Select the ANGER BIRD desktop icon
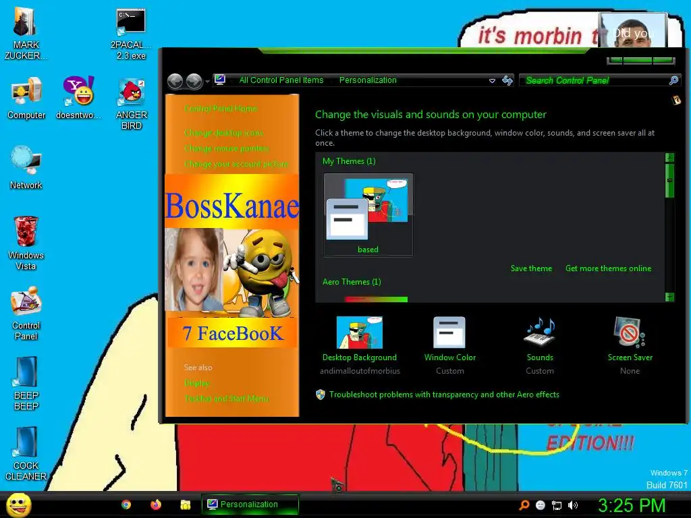This screenshot has width=691, height=518. tap(132, 103)
